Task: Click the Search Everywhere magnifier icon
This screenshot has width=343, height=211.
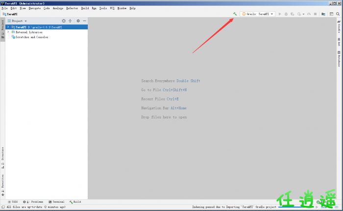Action: (x=338, y=14)
